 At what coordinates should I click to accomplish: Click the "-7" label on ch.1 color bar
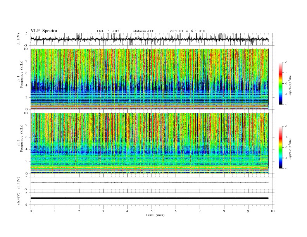(286, 105)
